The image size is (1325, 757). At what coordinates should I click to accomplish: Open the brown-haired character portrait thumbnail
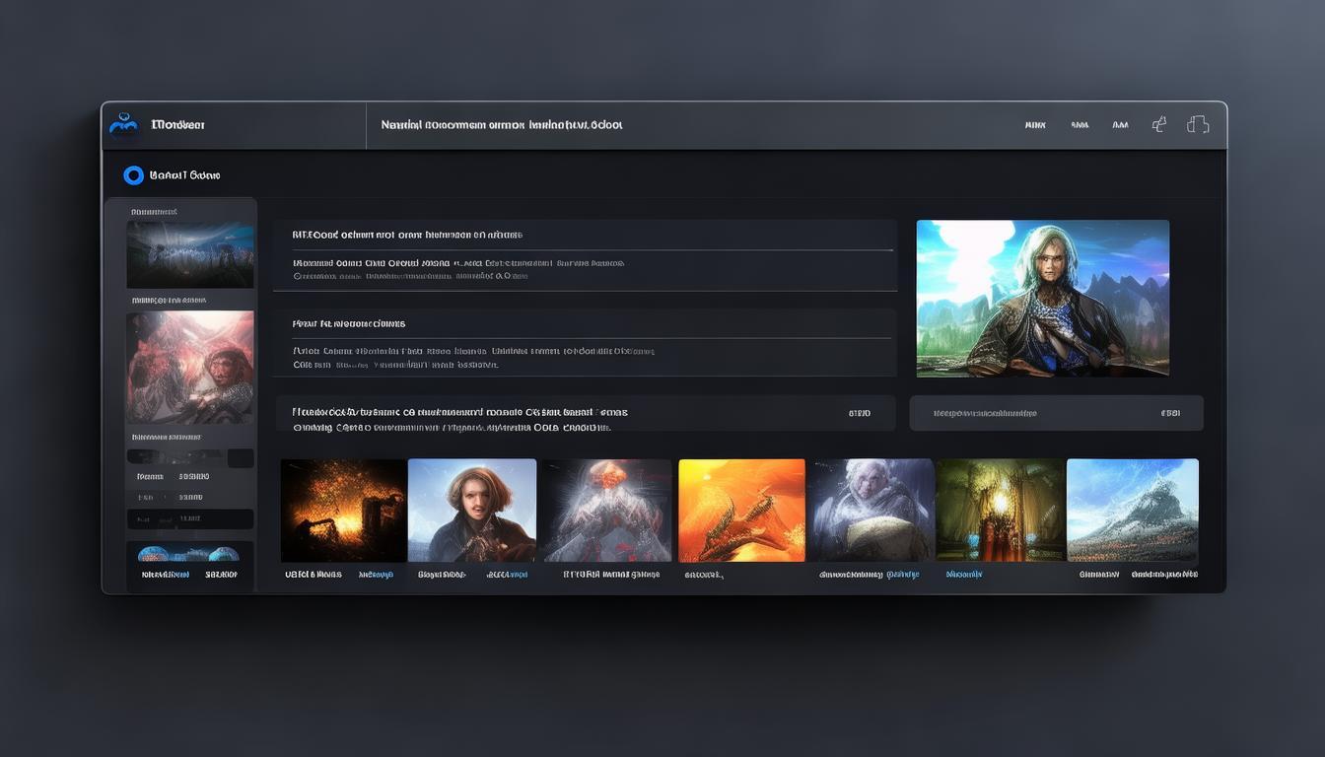click(472, 511)
